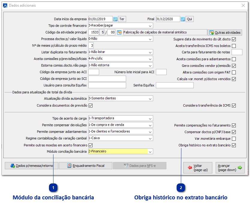
Task: Open the Tipo de acerto de carga dropdown
Action: coord(150,118)
